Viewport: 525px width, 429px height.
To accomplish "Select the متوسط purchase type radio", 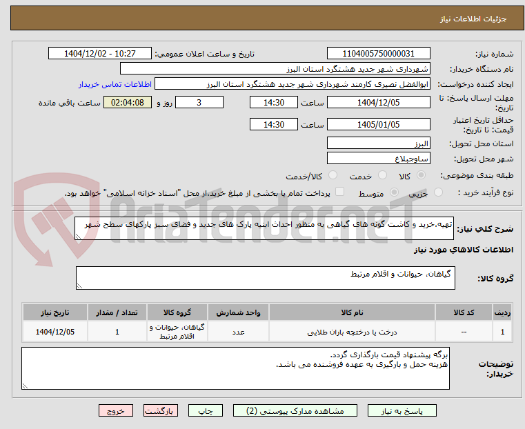I will click(x=394, y=192).
